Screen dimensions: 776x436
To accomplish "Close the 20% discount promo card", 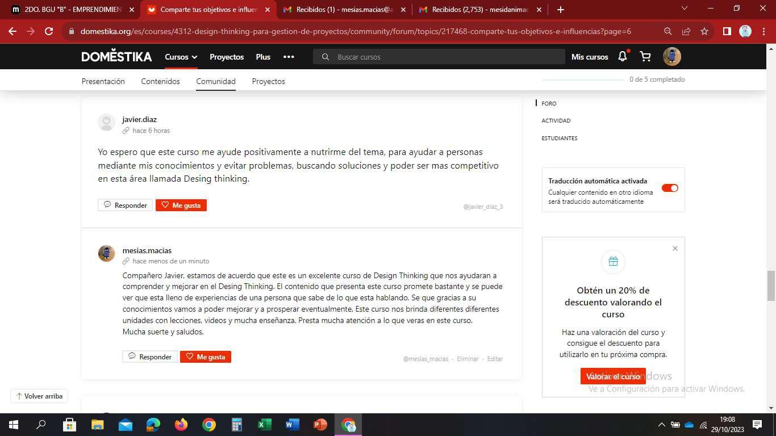I will click(675, 249).
